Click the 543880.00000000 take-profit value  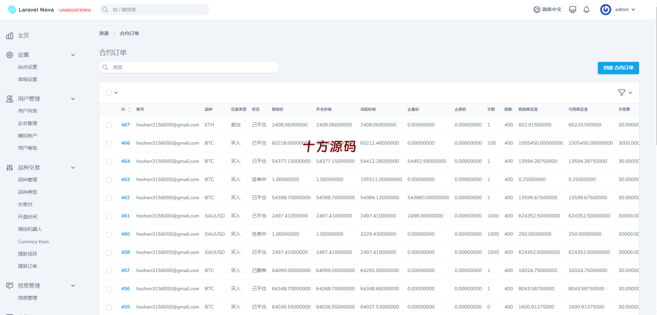point(428,198)
